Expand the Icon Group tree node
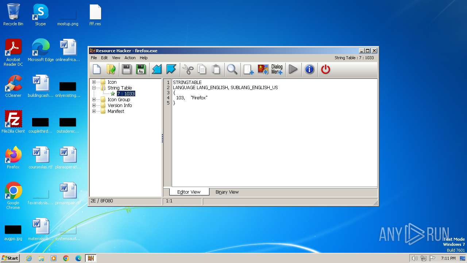 [x=94, y=99]
